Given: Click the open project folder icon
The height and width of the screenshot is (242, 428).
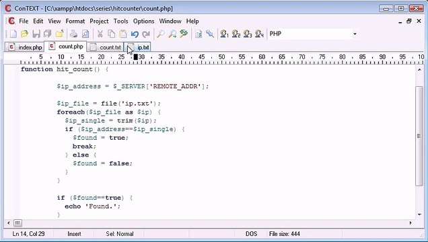Looking at the screenshot, I should [x=59, y=34].
